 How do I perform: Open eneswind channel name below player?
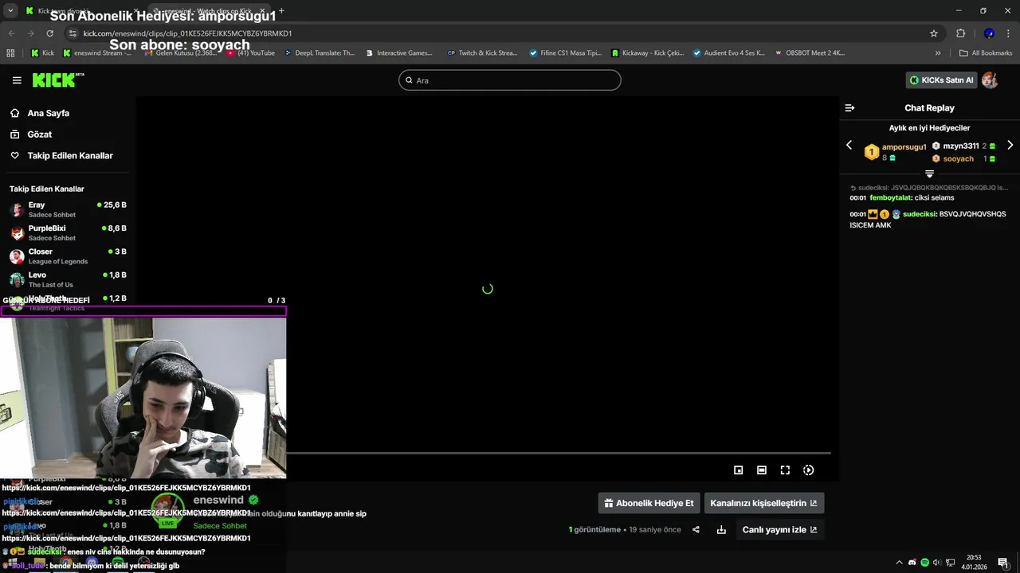click(x=218, y=500)
